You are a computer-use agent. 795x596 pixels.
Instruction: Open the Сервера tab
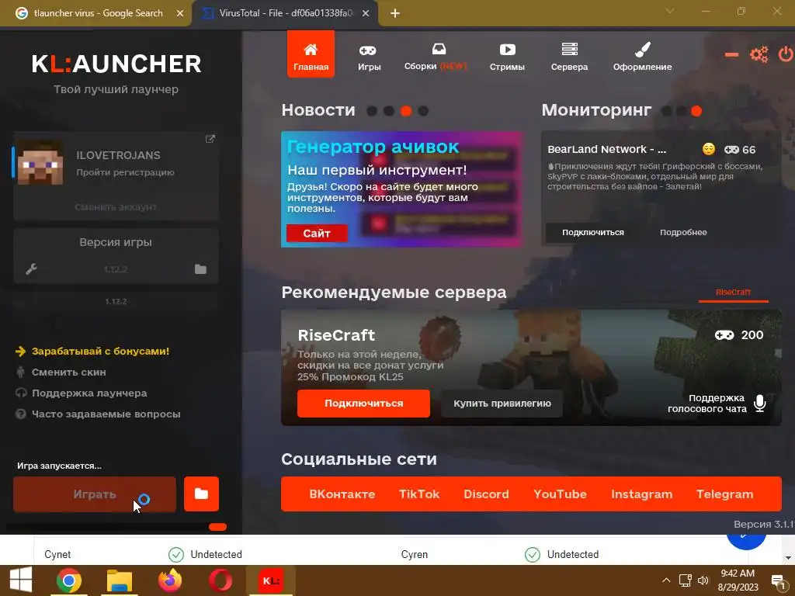tap(569, 57)
